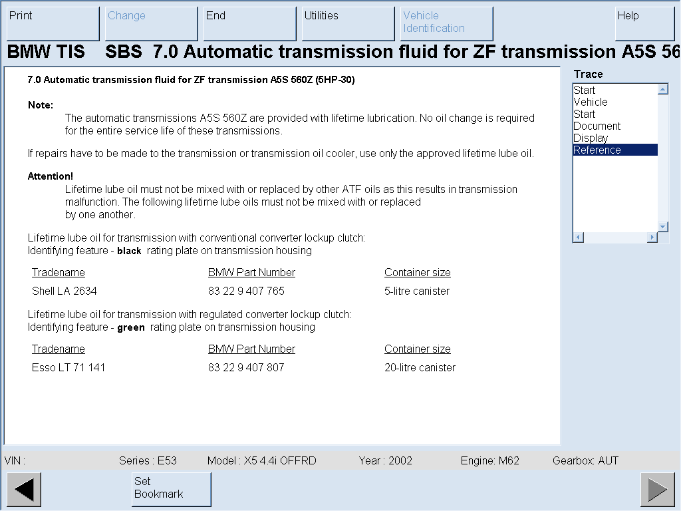Image resolution: width=681 pixels, height=511 pixels.
Task: Open Help
Action: click(x=644, y=23)
